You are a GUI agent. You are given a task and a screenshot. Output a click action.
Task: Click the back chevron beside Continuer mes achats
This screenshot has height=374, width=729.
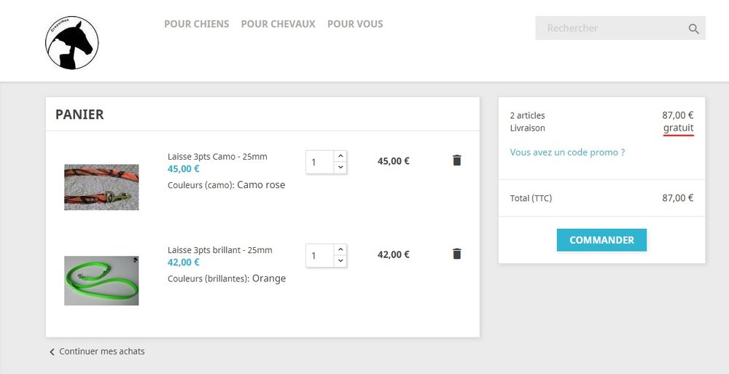[x=52, y=352]
